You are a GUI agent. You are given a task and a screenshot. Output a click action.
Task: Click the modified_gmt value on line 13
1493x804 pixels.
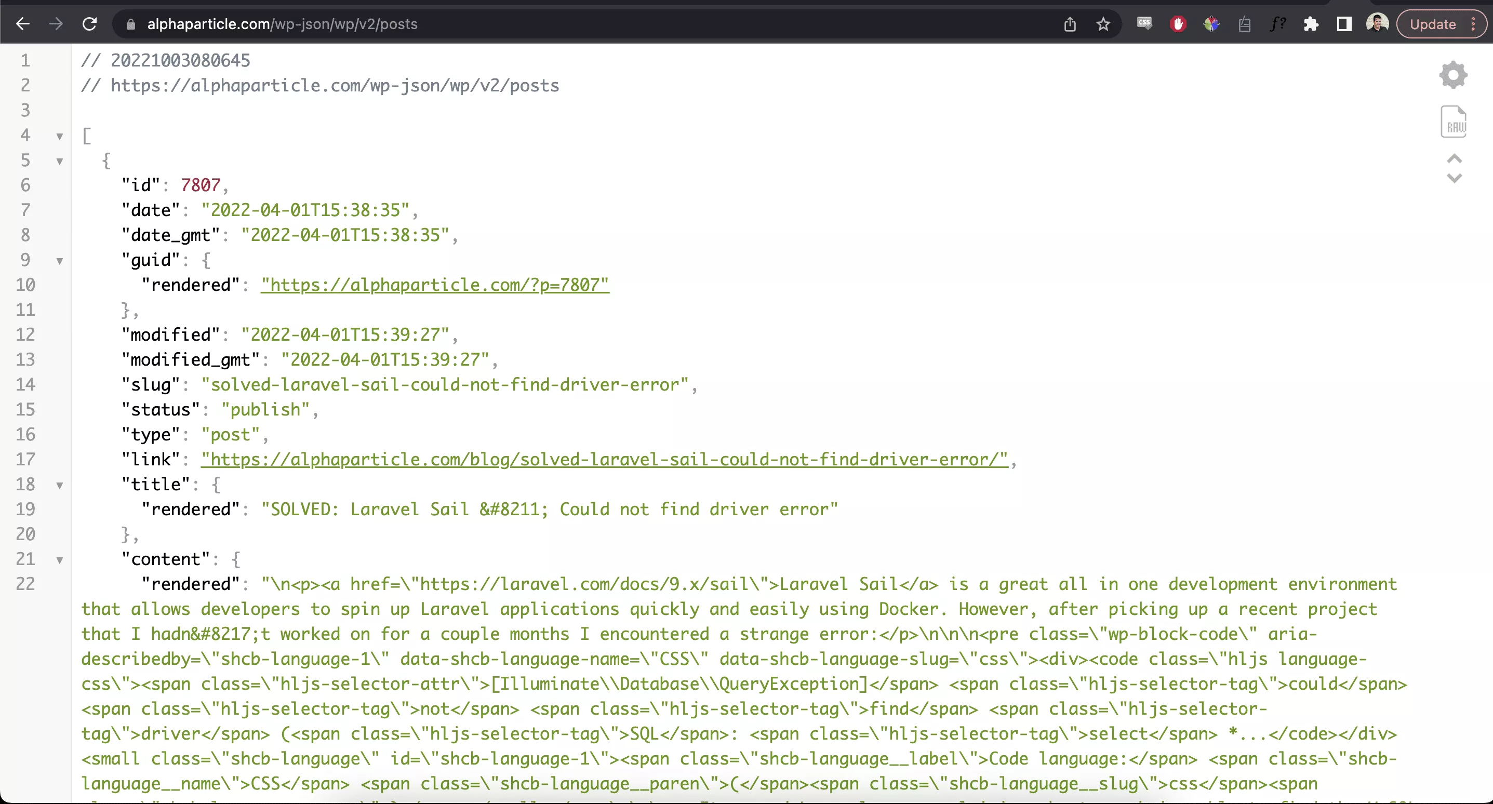coord(385,359)
